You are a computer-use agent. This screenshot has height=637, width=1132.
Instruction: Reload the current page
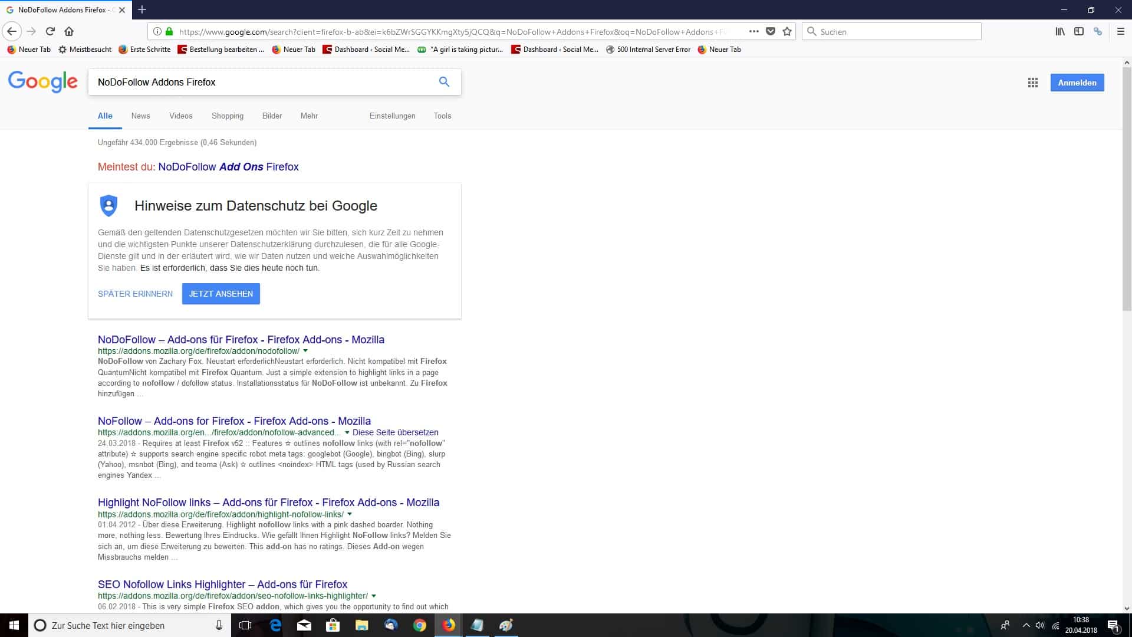pos(50,31)
